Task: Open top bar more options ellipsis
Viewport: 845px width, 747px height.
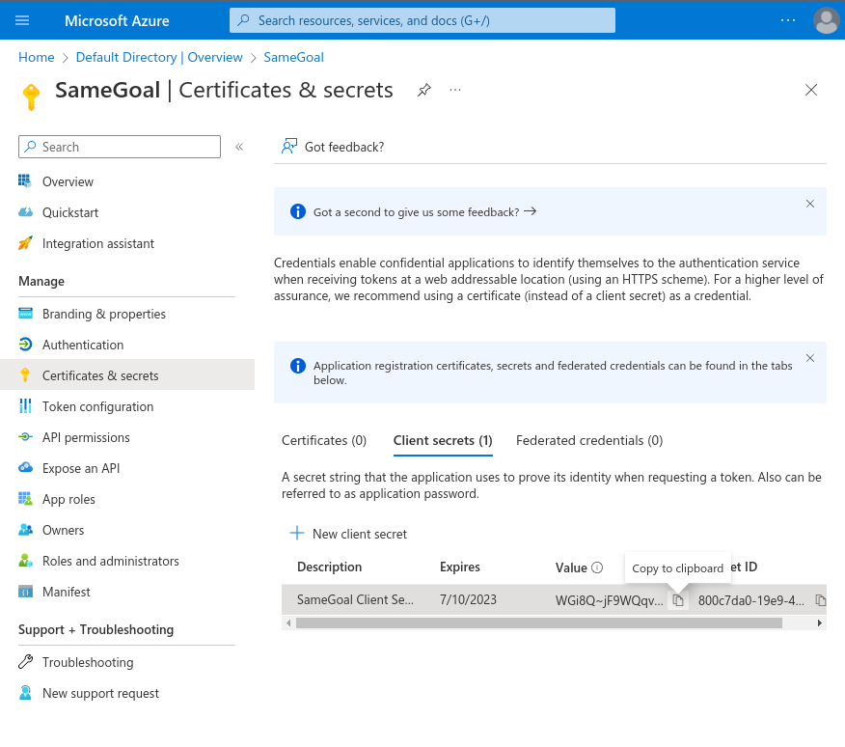Action: pos(788,20)
